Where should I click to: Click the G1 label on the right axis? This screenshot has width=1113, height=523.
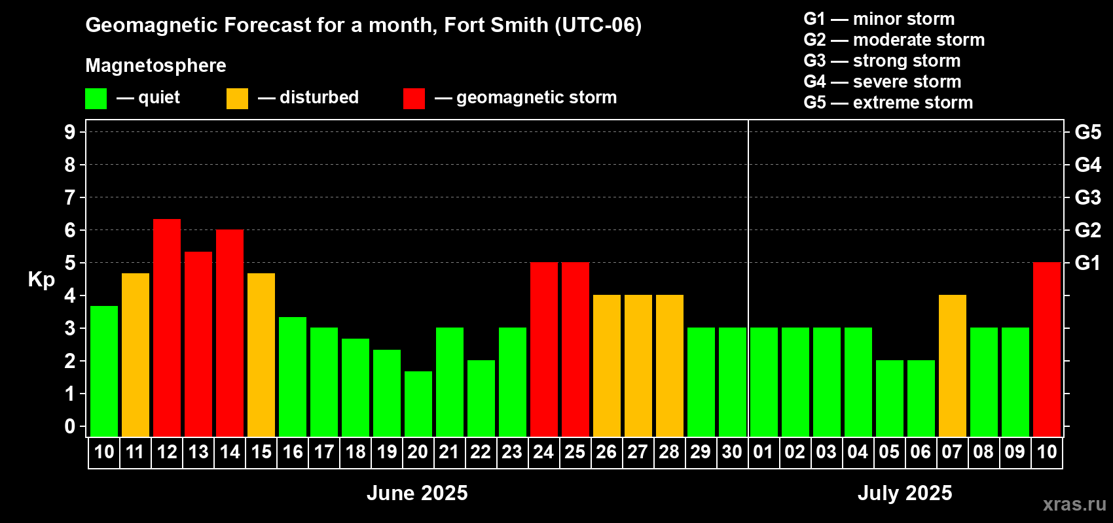[1088, 263]
